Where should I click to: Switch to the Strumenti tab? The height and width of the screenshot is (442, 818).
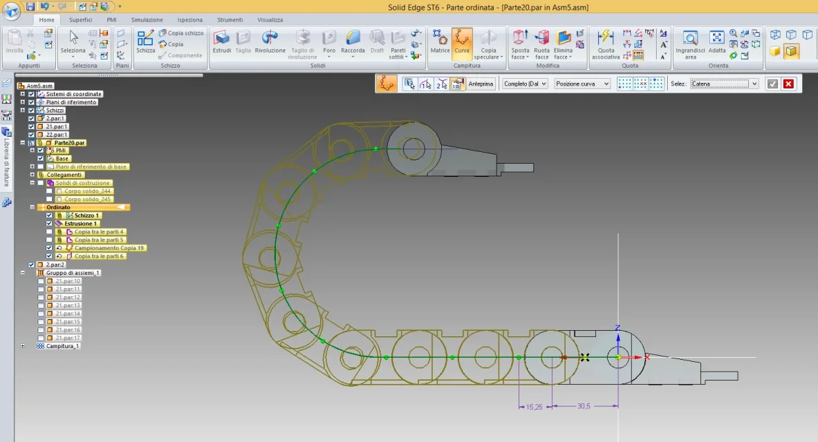[x=230, y=20]
